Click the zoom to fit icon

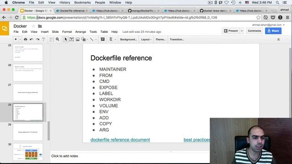pos(52,40)
